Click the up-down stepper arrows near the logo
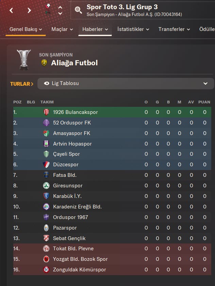The height and width of the screenshot is (286, 215). click(60, 10)
